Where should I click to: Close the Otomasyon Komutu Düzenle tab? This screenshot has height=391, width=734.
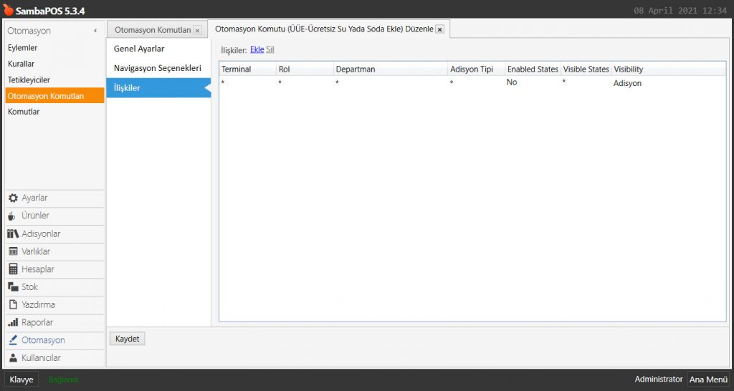[439, 29]
